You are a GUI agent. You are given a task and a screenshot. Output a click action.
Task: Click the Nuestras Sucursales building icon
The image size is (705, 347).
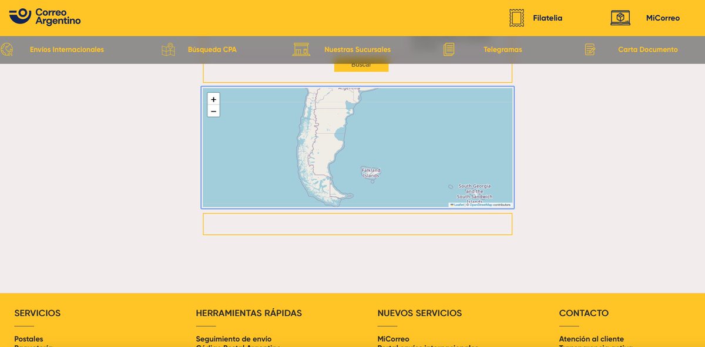pos(301,49)
